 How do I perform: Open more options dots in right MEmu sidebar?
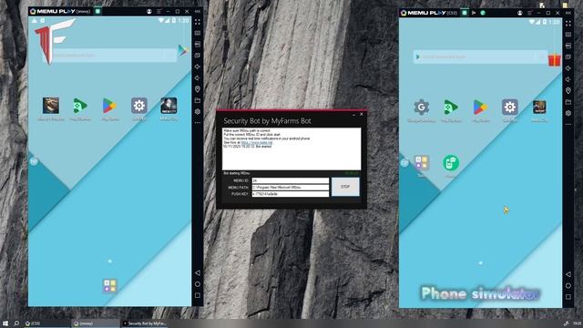tap(568, 124)
